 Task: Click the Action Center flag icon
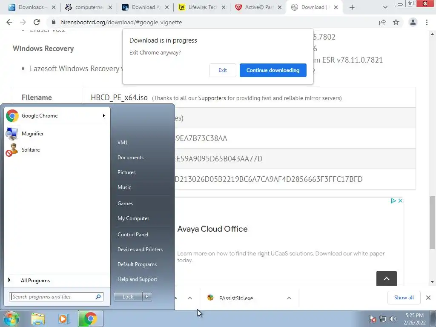(373, 319)
